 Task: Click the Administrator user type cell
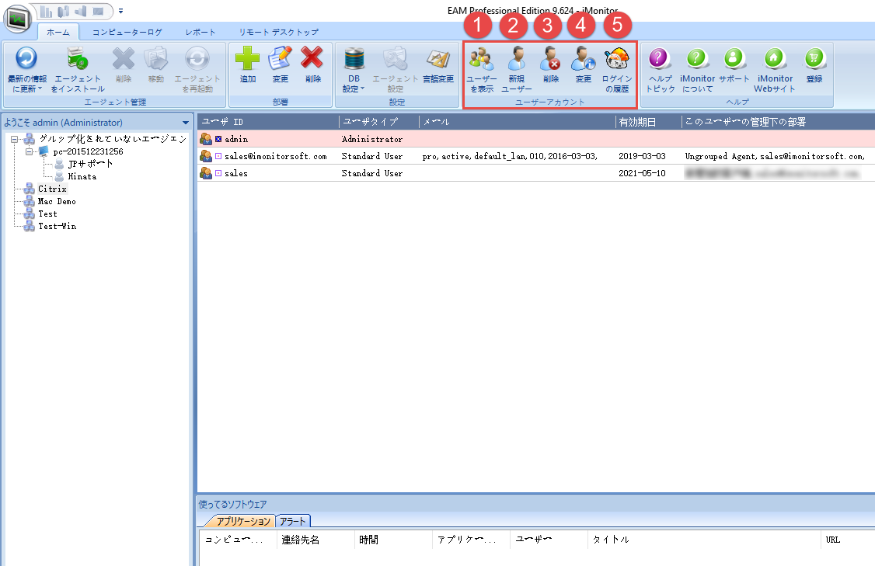tap(371, 139)
